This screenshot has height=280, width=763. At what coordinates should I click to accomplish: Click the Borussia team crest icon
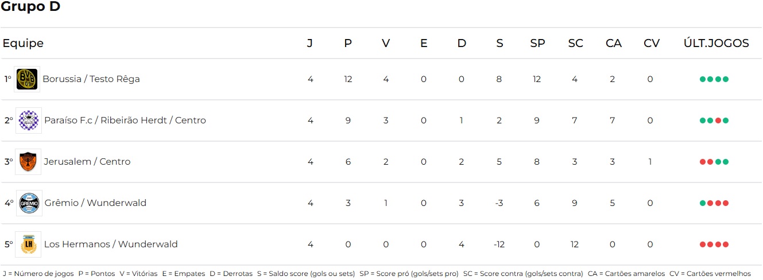point(27,79)
